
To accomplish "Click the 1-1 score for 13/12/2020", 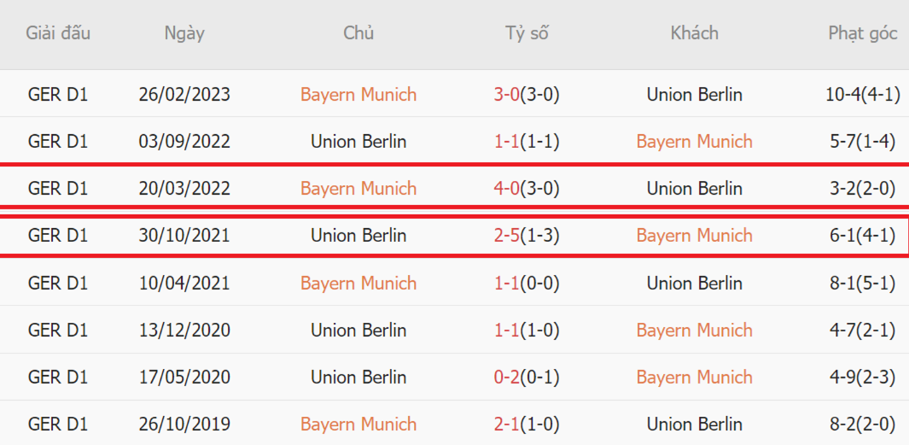I will click(x=507, y=331).
